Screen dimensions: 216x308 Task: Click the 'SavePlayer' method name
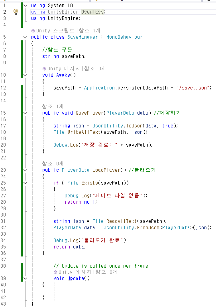[x=90, y=113]
